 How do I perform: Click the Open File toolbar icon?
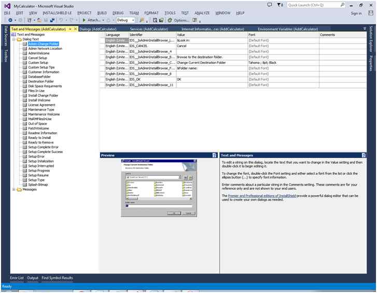pos(39,20)
